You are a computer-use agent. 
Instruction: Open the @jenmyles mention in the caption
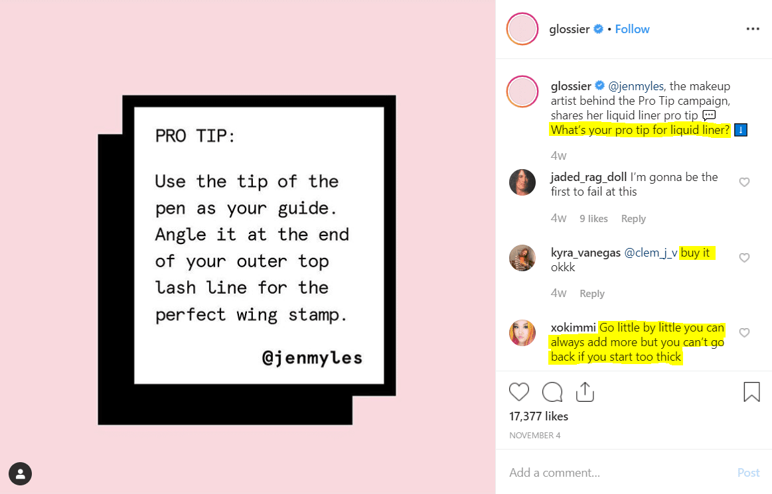[x=636, y=86]
